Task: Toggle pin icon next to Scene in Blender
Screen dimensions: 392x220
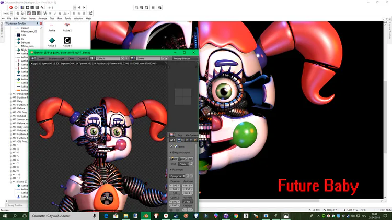Action: [171, 146]
